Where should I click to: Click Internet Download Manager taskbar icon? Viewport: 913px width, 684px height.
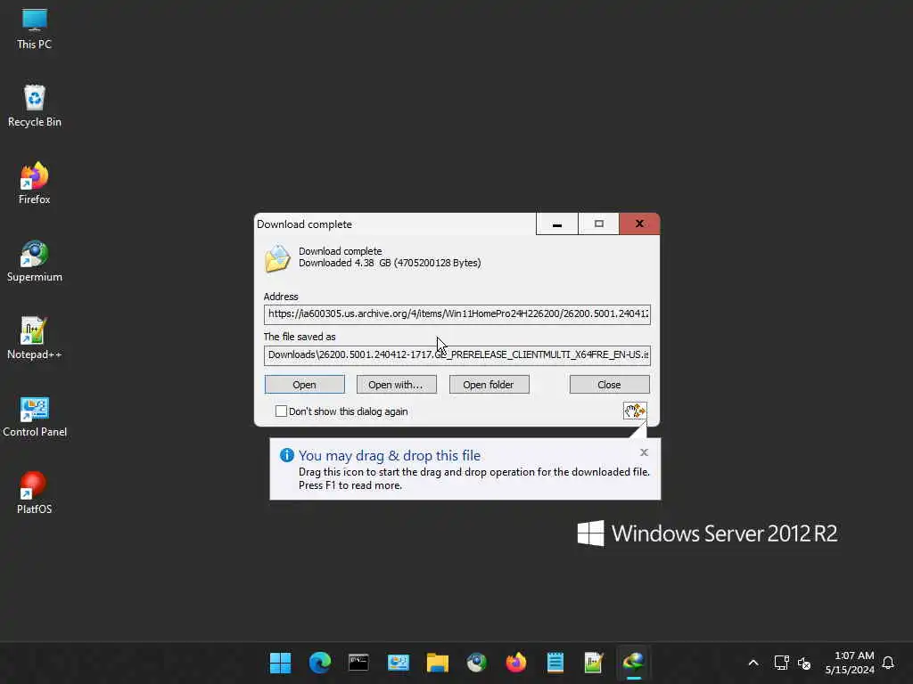(634, 663)
